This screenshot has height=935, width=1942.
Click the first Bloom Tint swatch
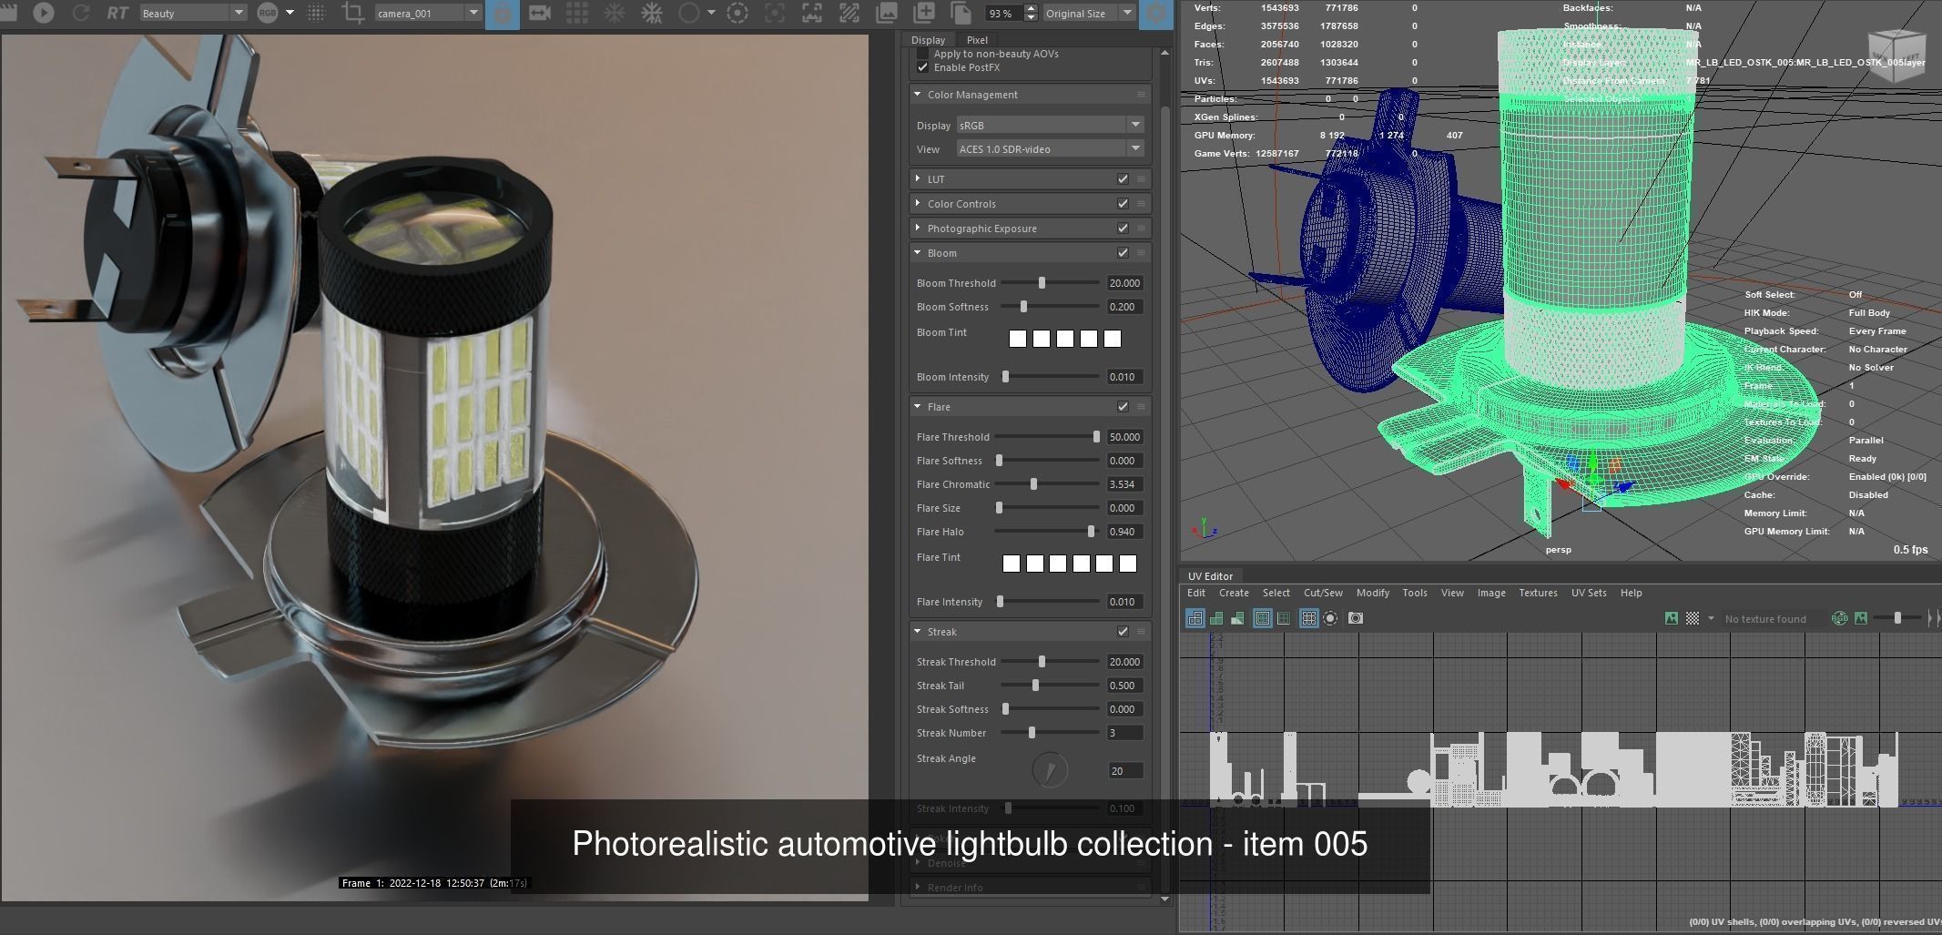pyautogui.click(x=1018, y=339)
